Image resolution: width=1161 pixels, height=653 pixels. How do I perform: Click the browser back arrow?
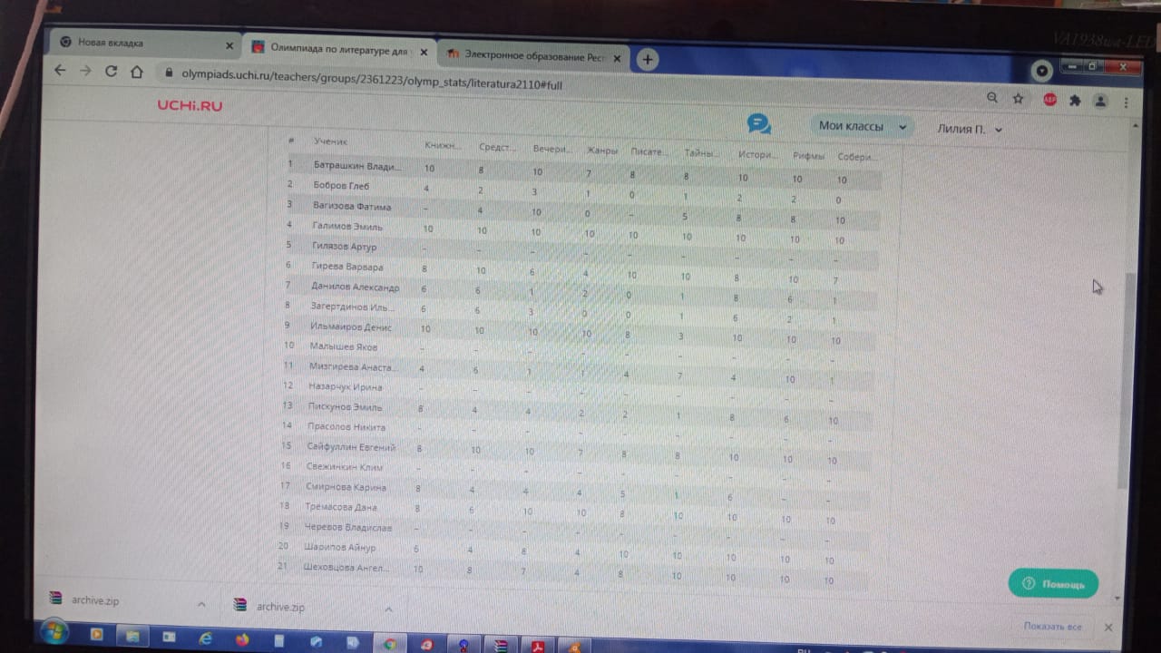point(60,71)
